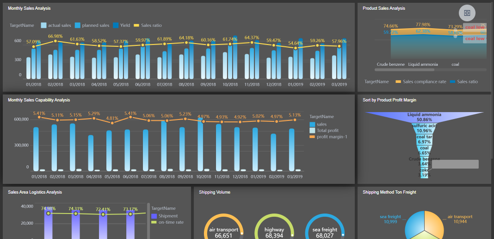Click the sea freight shipping volume gauge

[x=325, y=217]
